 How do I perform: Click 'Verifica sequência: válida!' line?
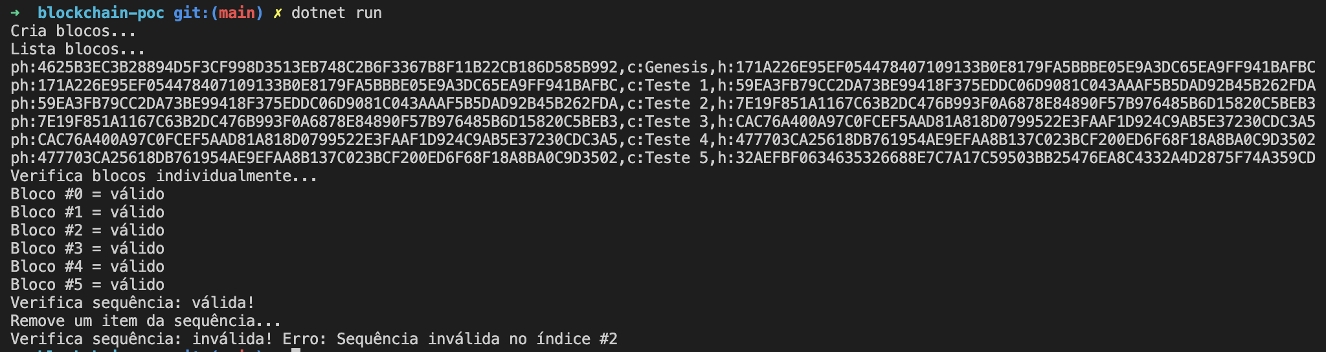click(x=133, y=303)
